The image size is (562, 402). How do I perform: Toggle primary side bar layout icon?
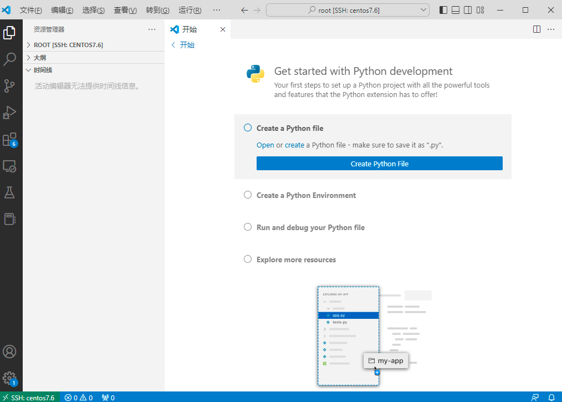click(443, 10)
